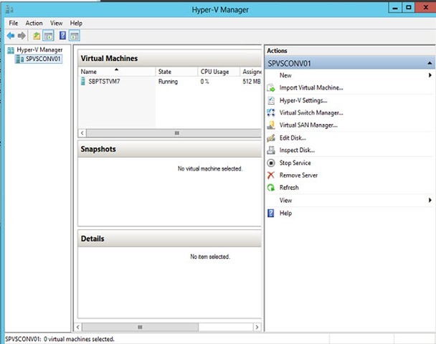Click Remove Server action
This screenshot has width=436, height=344.
click(298, 175)
